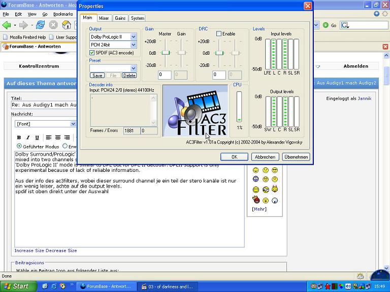Image resolution: width=390 pixels, height=292 pixels.
Task: Click the browser Forward arrow icon
Action: click(x=23, y=25)
